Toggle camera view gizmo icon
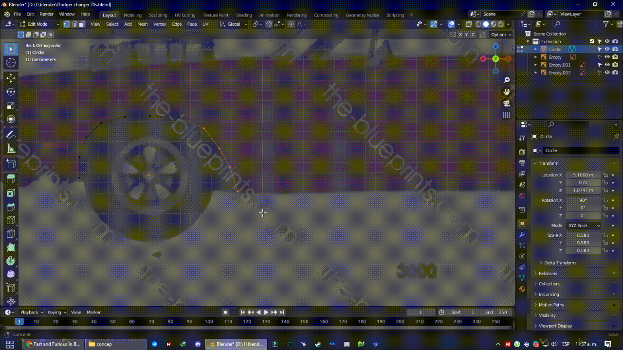This screenshot has width=623, height=350. click(507, 103)
